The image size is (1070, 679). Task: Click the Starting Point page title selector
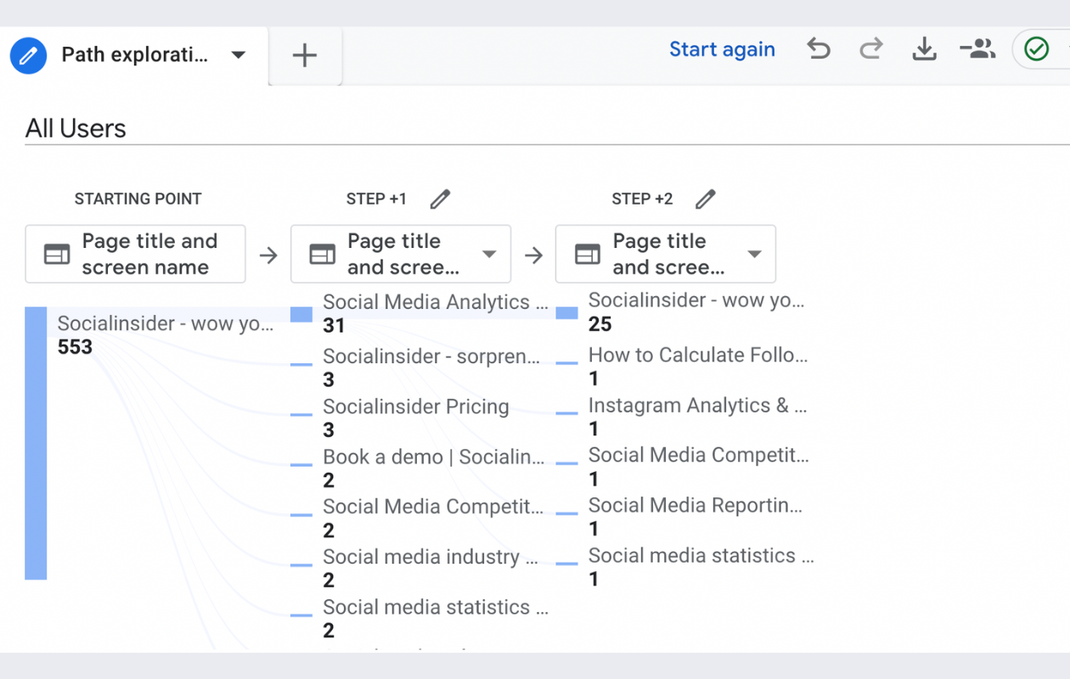pyautogui.click(x=136, y=254)
